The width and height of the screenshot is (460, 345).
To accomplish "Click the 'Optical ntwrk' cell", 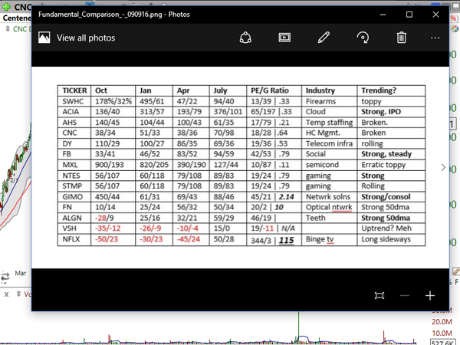I will pyautogui.click(x=329, y=207).
